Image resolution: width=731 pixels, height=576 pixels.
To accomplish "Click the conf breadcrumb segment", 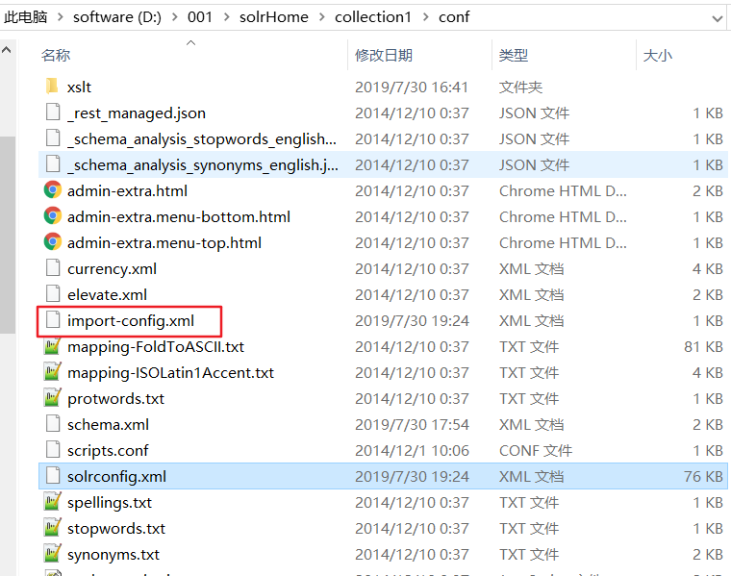I will pos(454,17).
